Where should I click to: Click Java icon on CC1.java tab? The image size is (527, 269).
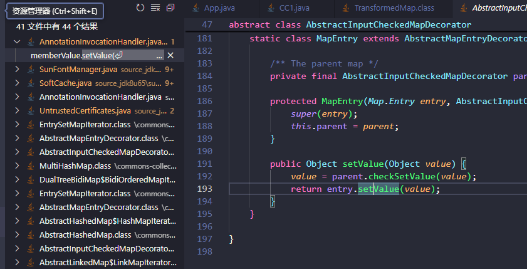pos(271,8)
